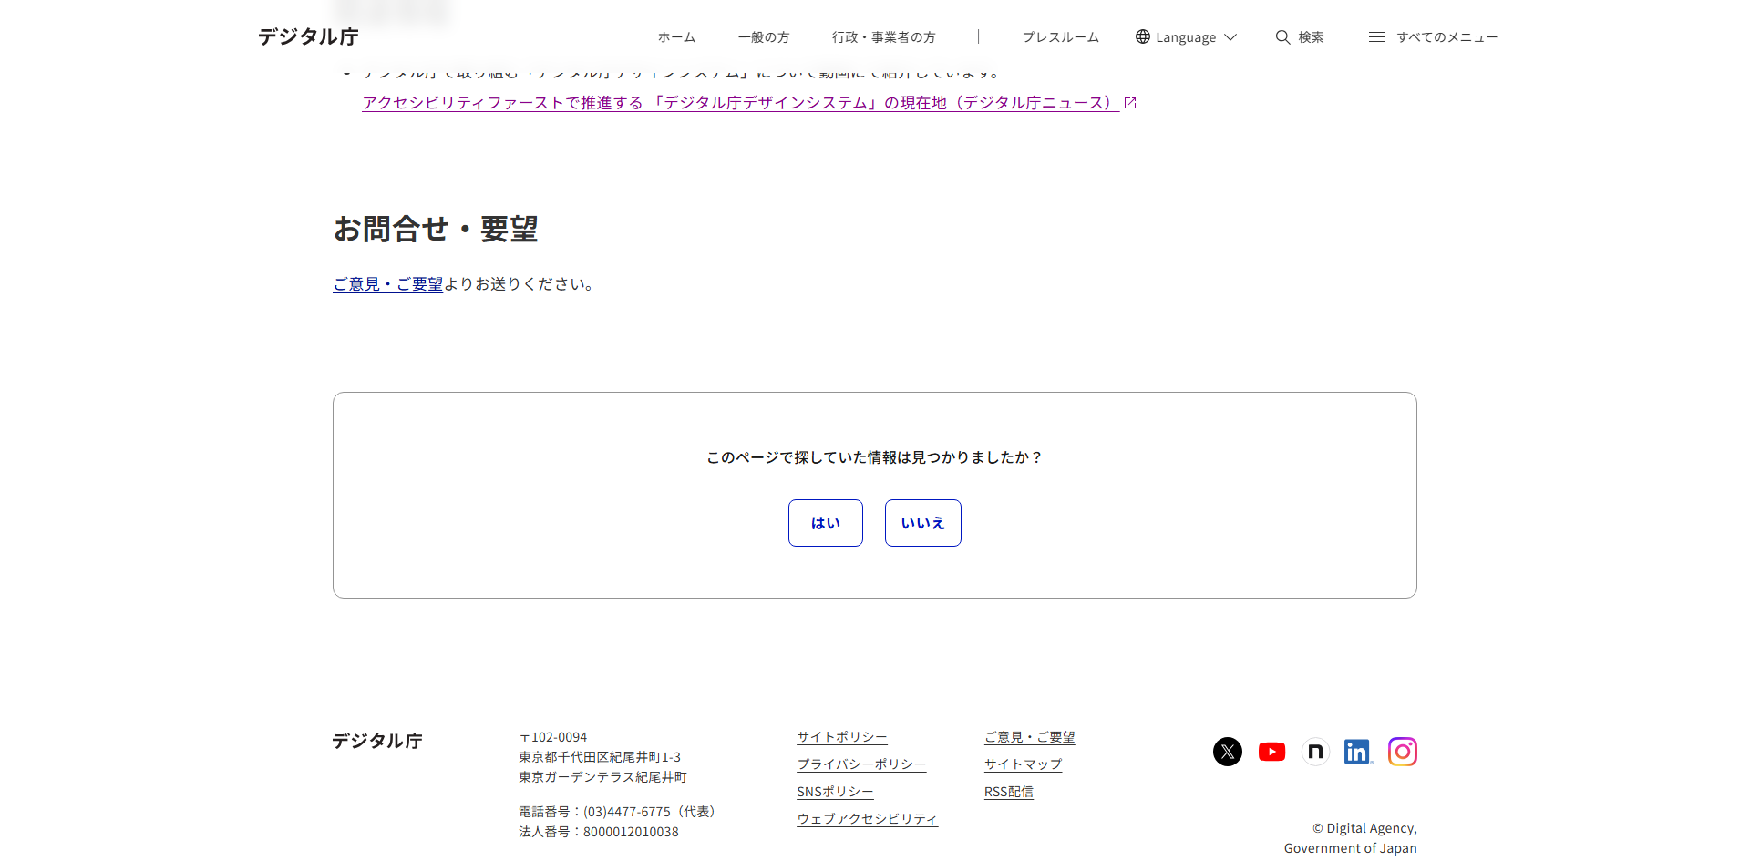Follow the ご意見・ご要望 link under お問合せ・要望
The height and width of the screenshot is (861, 1750).
(x=388, y=284)
